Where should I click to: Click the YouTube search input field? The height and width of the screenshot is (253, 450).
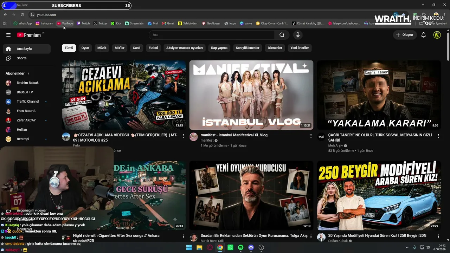click(212, 35)
